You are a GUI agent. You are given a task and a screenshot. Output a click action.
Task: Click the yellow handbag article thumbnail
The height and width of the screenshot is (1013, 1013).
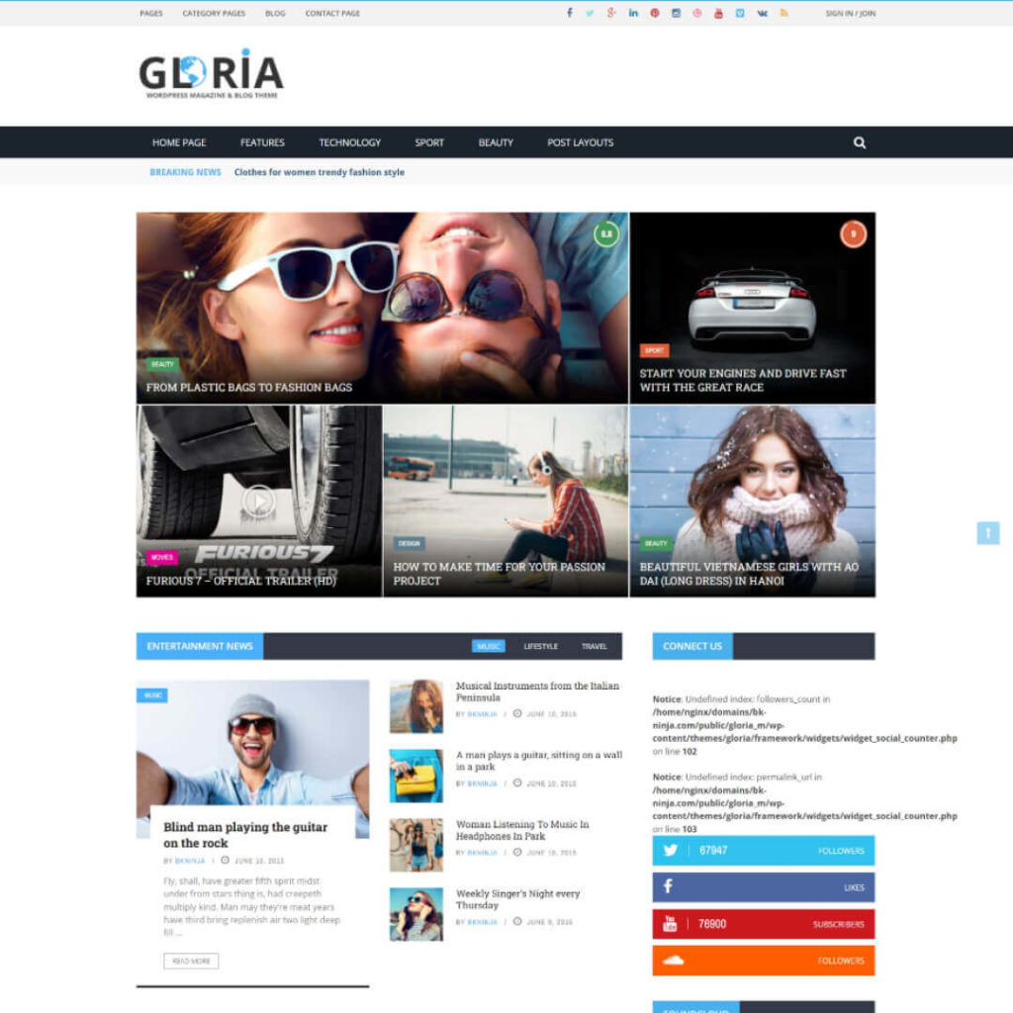point(416,776)
